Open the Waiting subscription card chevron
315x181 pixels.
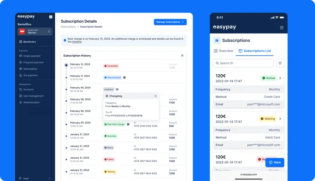click(280, 119)
